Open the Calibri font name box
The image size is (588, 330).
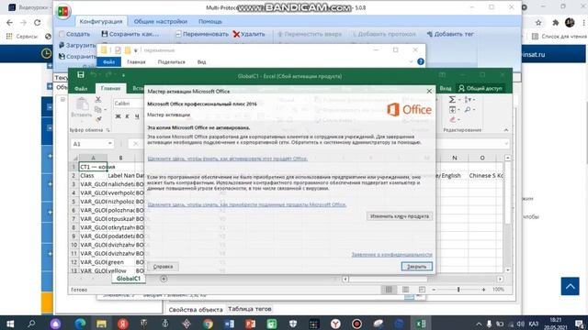[128, 104]
